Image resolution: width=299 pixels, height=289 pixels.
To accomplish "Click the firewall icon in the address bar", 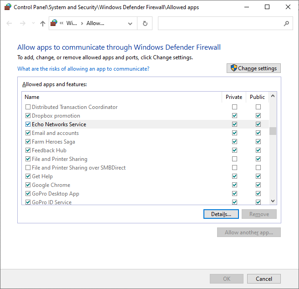I will click(54, 23).
